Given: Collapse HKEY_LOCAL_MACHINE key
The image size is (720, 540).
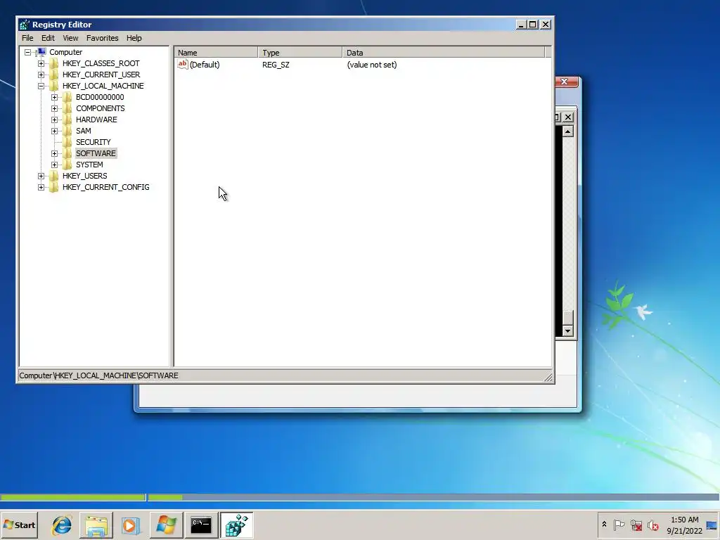Looking at the screenshot, I should 41,86.
